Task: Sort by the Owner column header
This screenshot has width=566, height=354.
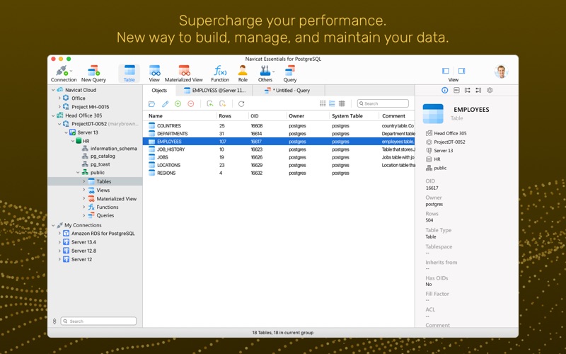Action: pos(296,116)
